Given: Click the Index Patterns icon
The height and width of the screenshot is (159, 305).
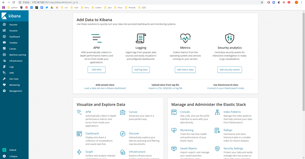Looking at the screenshot, I should tap(217, 112).
